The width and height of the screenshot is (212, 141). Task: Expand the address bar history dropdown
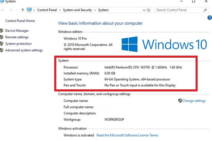pos(144,10)
